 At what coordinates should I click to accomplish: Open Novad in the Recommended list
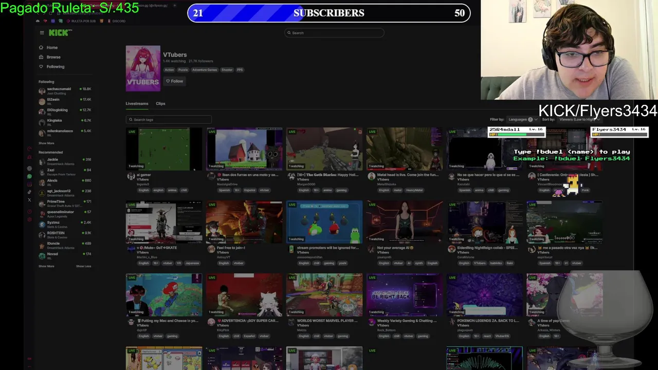(x=65, y=255)
